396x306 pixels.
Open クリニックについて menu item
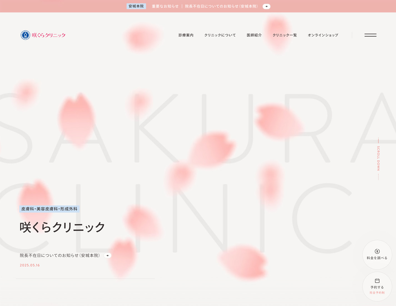[x=220, y=35]
